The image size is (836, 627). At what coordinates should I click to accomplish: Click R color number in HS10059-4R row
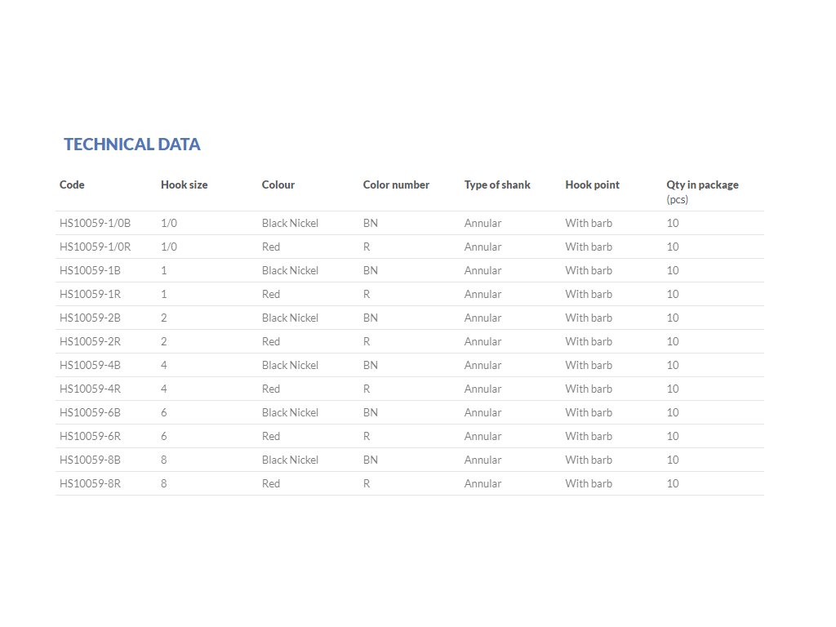[367, 389]
